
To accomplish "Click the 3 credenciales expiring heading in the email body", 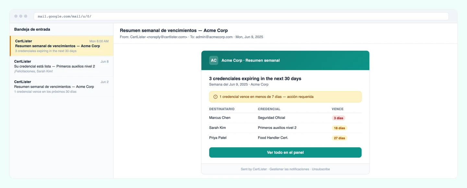I will [x=255, y=78].
